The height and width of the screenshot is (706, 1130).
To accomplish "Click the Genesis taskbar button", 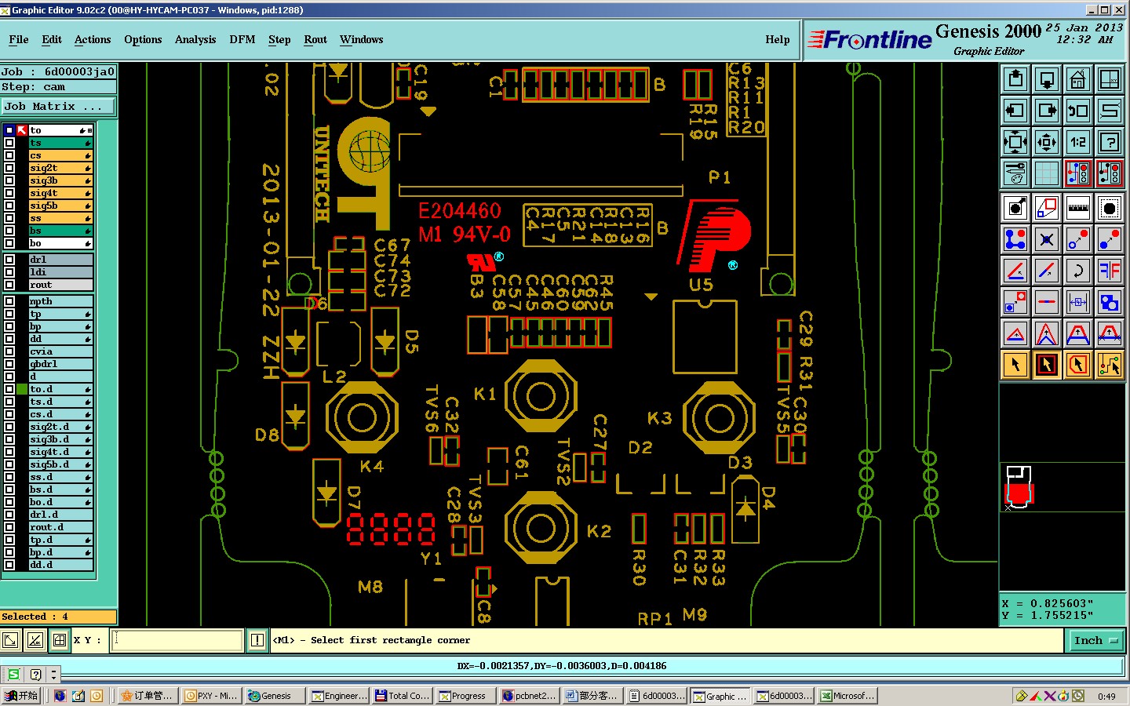I will click(274, 696).
